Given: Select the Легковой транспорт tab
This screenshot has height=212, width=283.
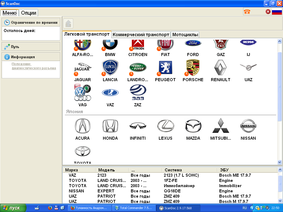Looking at the screenshot, I should 87,34.
